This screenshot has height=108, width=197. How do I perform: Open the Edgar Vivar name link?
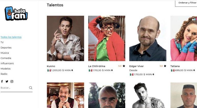(136, 66)
